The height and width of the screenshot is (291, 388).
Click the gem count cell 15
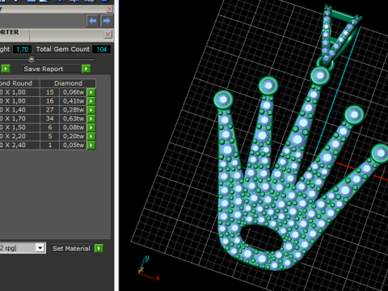50,92
